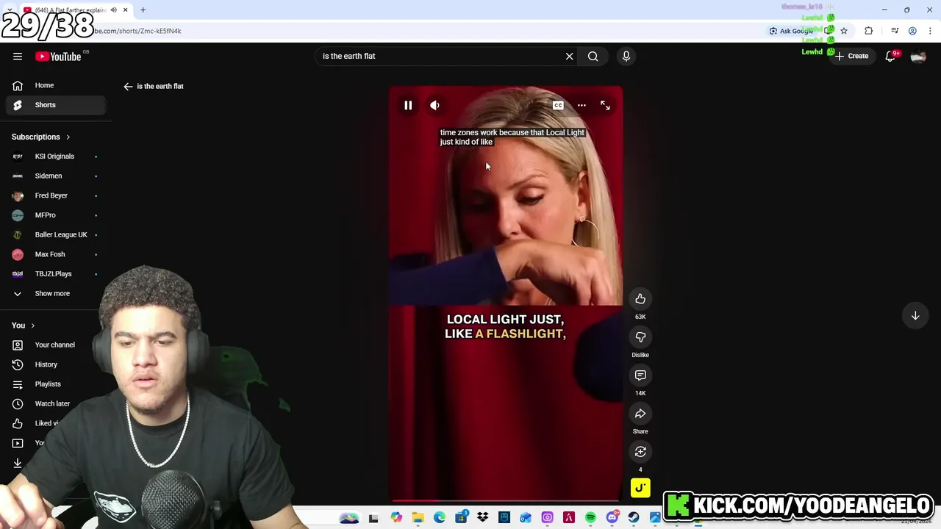Open the account avatar menu
The height and width of the screenshot is (529, 941).
coord(918,57)
